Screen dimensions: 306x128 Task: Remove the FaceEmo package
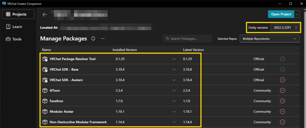point(282,101)
